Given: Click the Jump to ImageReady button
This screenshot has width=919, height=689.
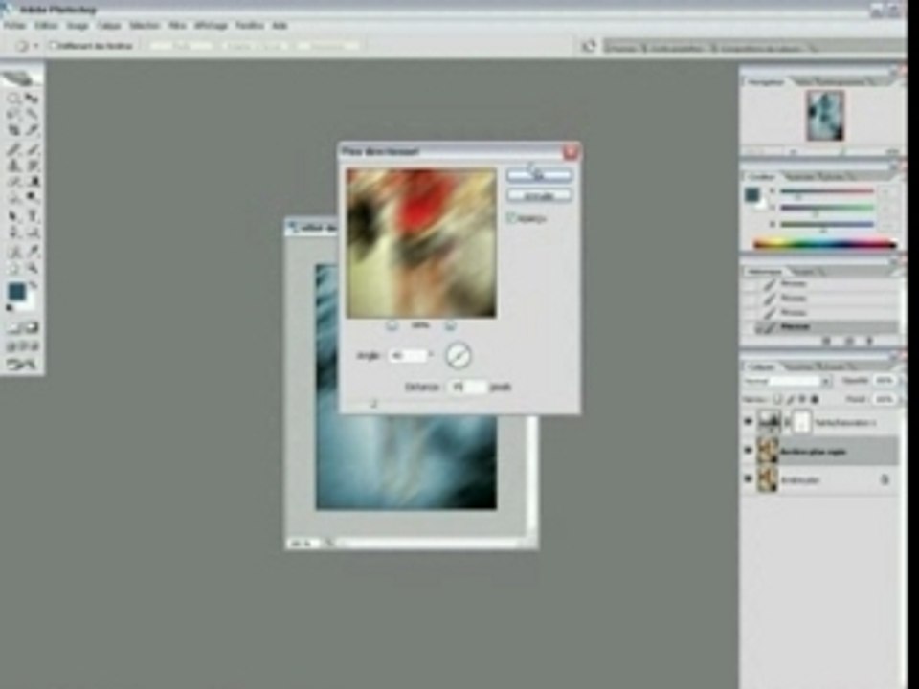Looking at the screenshot, I should (22, 365).
